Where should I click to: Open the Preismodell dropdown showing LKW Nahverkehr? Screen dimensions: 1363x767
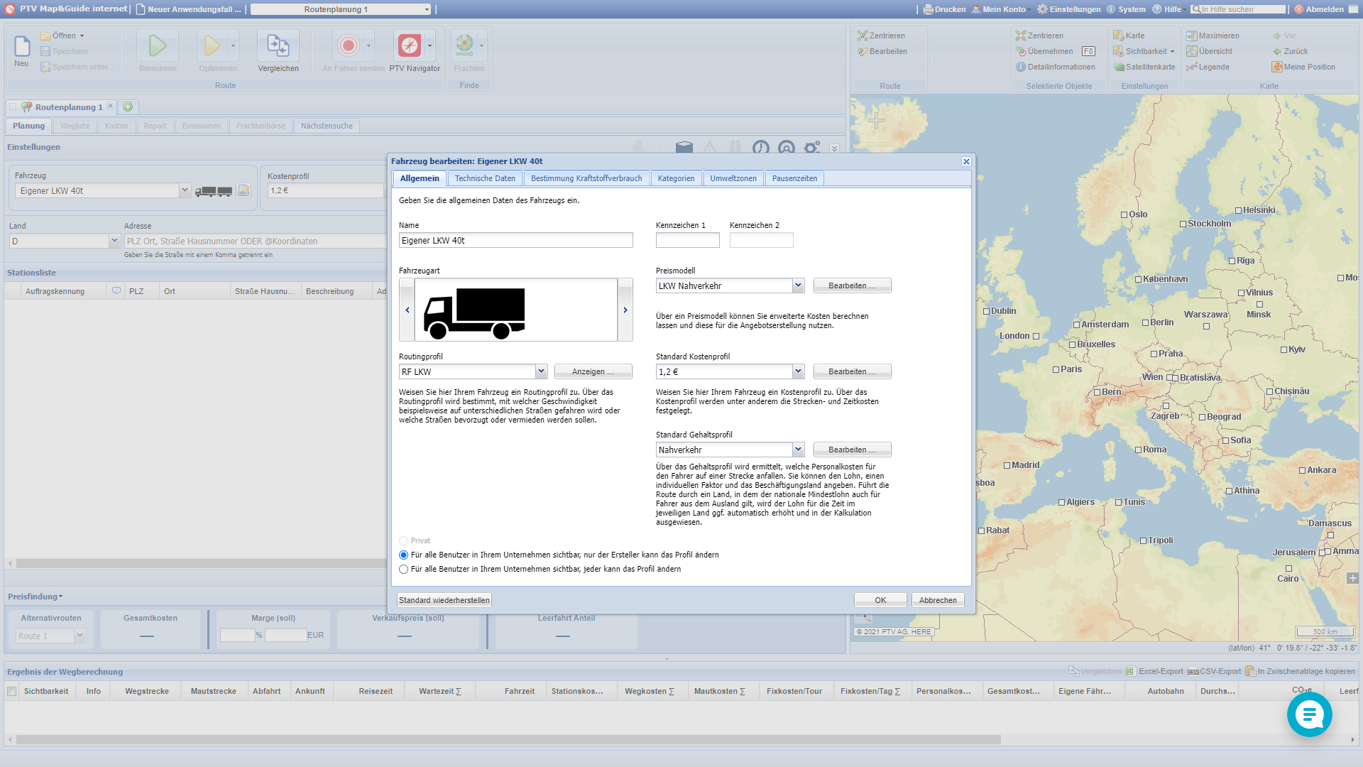(x=798, y=285)
